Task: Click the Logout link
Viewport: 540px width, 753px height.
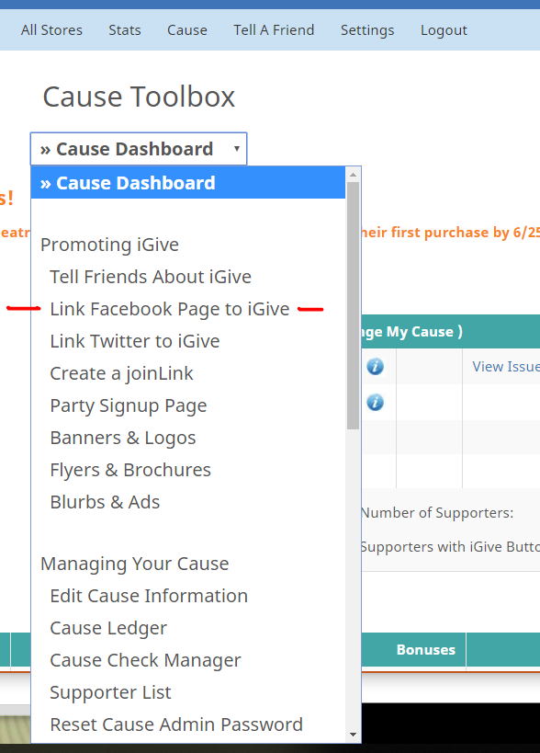Action: point(444,29)
